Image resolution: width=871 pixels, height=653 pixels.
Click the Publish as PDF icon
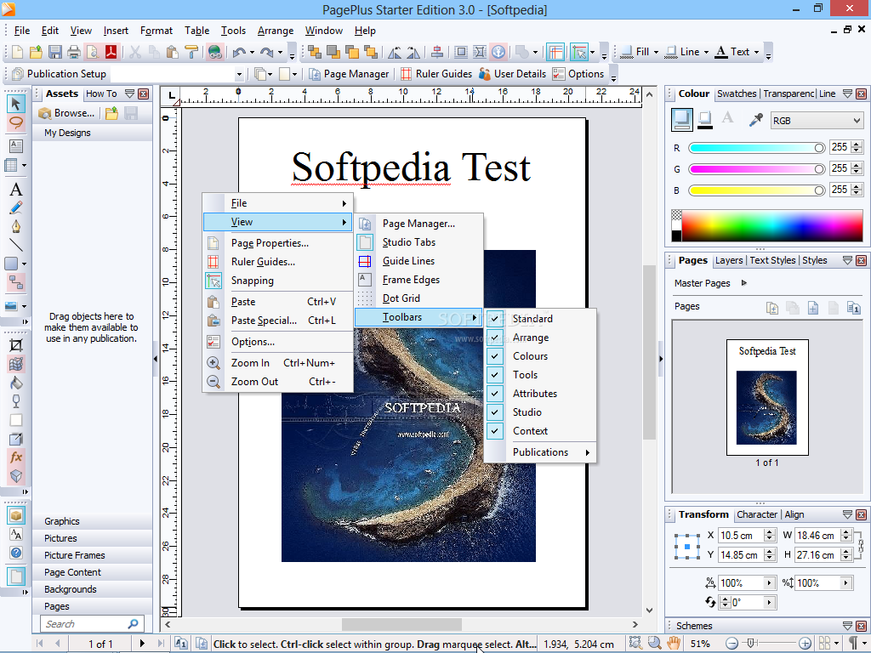pos(111,52)
